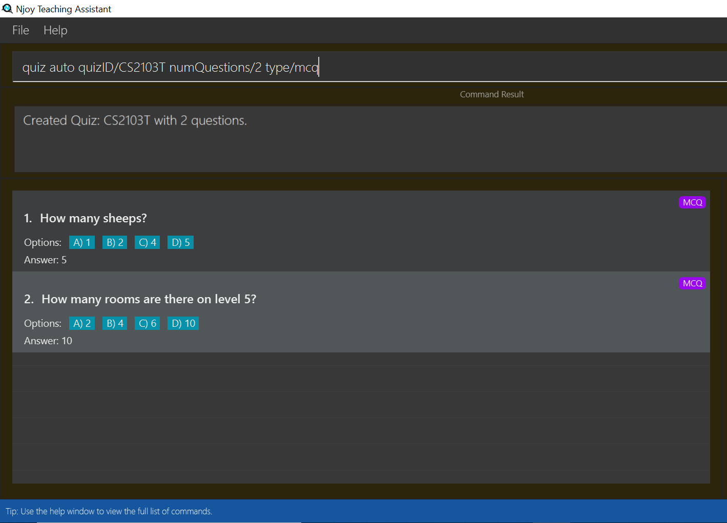Click option 'D) 5' of question 1
Screen dimensions: 727x523
[180, 242]
